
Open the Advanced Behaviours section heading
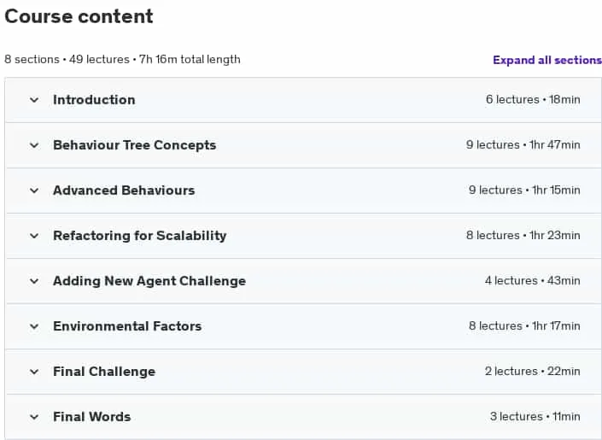[x=124, y=191]
